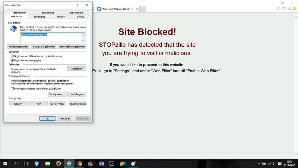This screenshot has height=168, width=298.
Task: Open Lightroom from the taskbar
Action: click(x=112, y=164)
